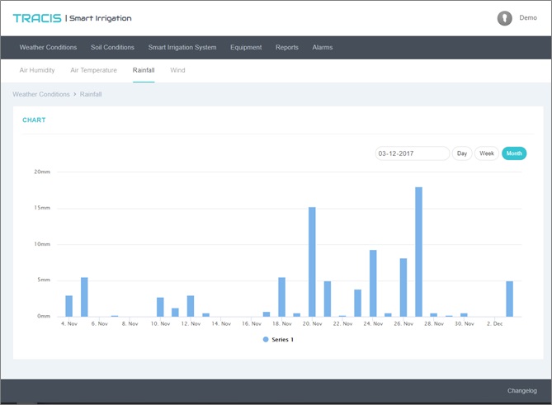Click the last rainfall bar after 2. Dec
Viewport: 552px width, 405px height.
coord(509,299)
